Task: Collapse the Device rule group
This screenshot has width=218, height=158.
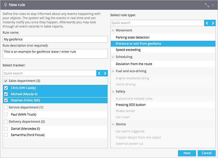Action: [x=113, y=124]
